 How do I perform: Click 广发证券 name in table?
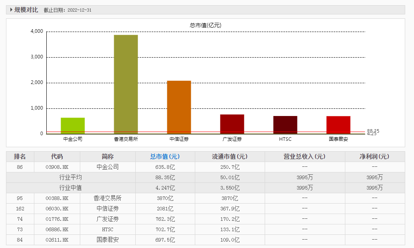coord(107,219)
